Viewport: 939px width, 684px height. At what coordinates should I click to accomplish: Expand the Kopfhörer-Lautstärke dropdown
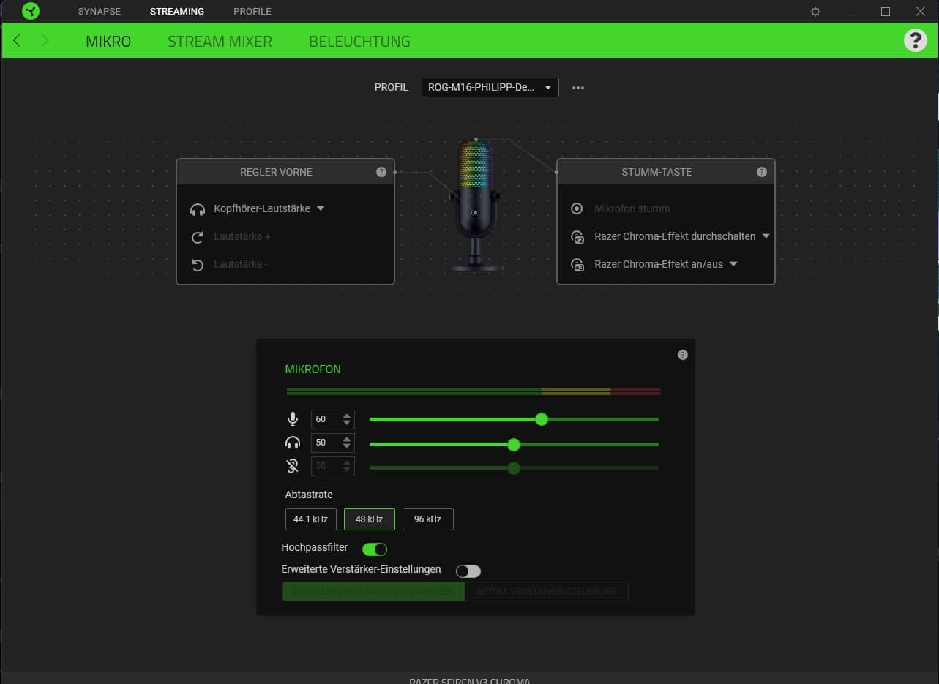[x=320, y=208]
